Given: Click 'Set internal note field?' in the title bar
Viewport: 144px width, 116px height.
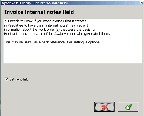Looking at the screenshot, I should point(51,3).
